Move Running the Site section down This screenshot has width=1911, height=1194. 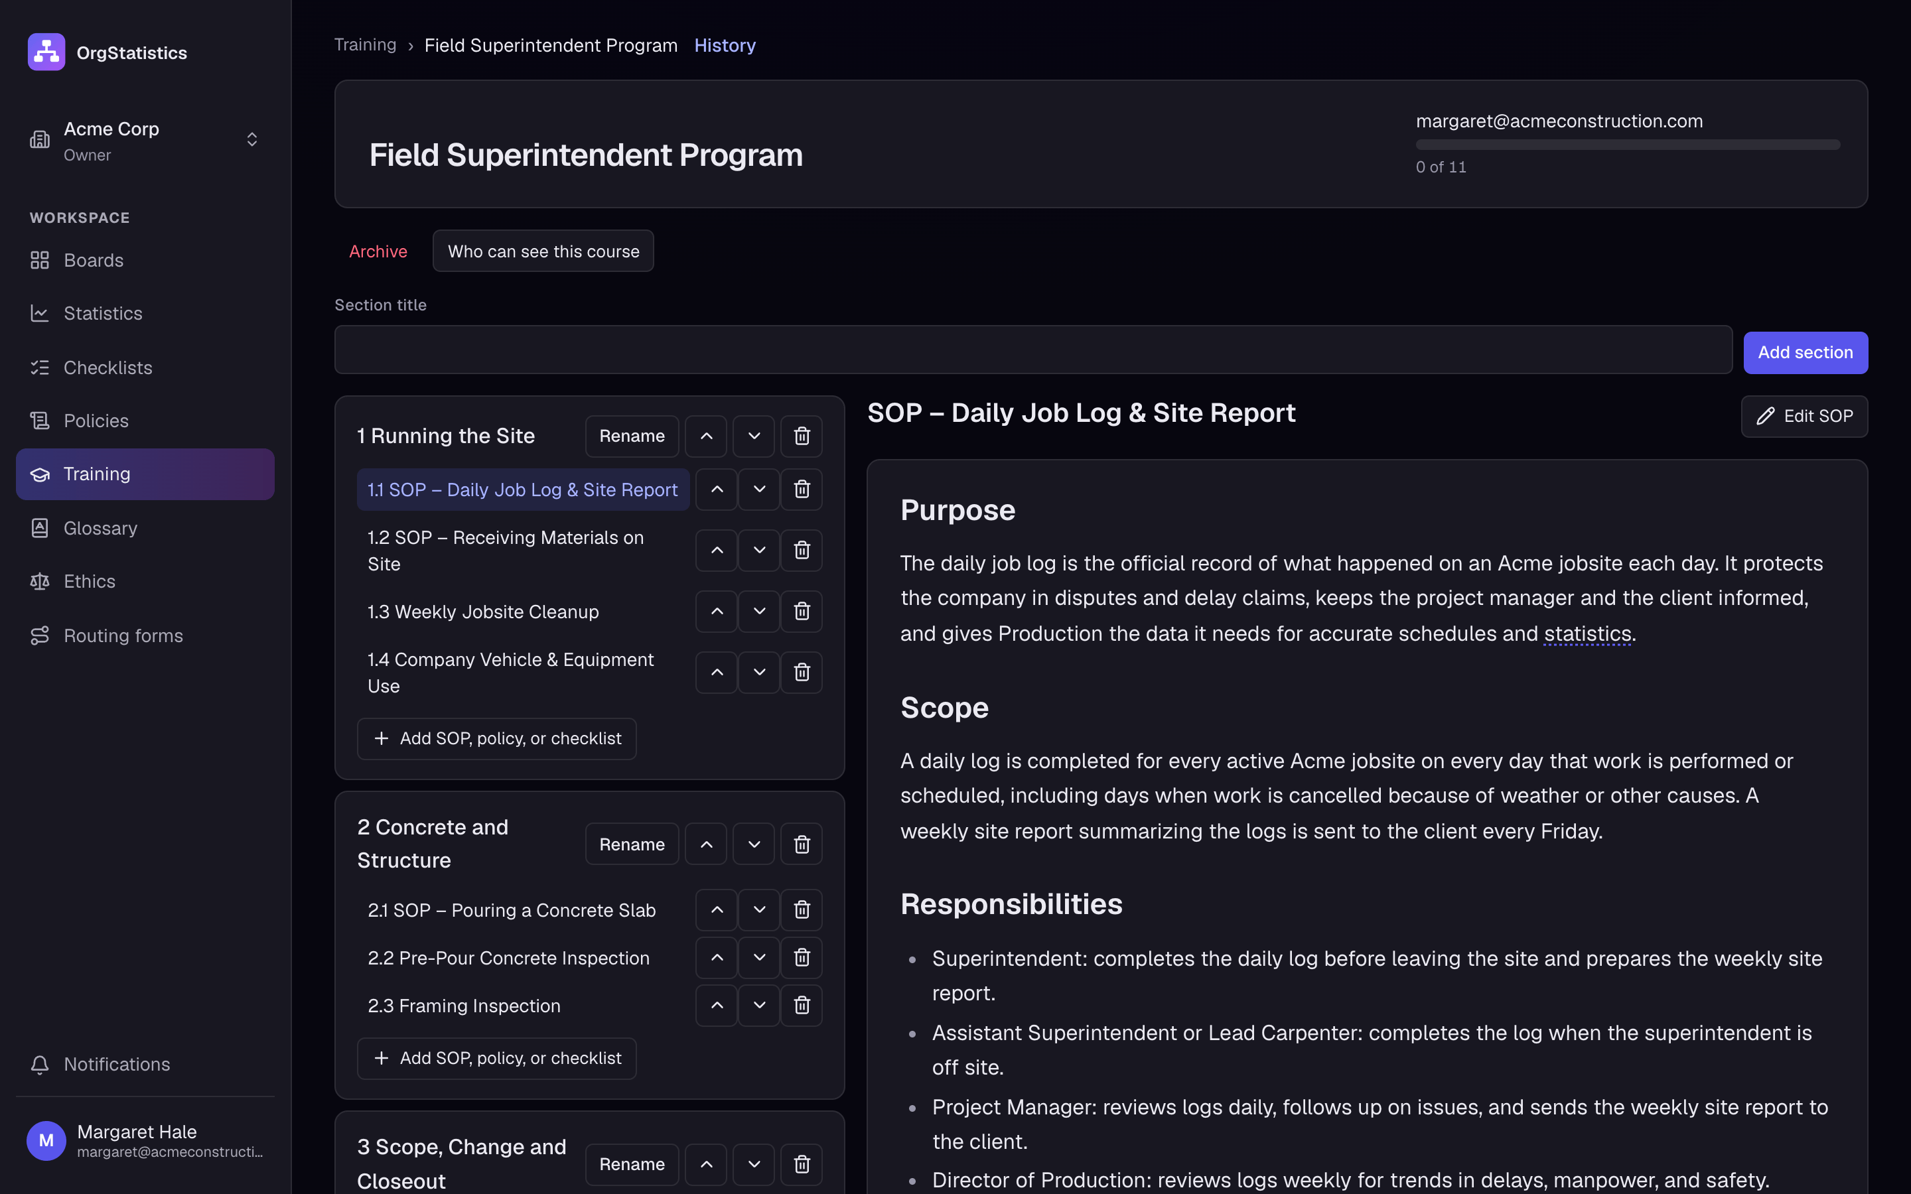[x=754, y=436]
